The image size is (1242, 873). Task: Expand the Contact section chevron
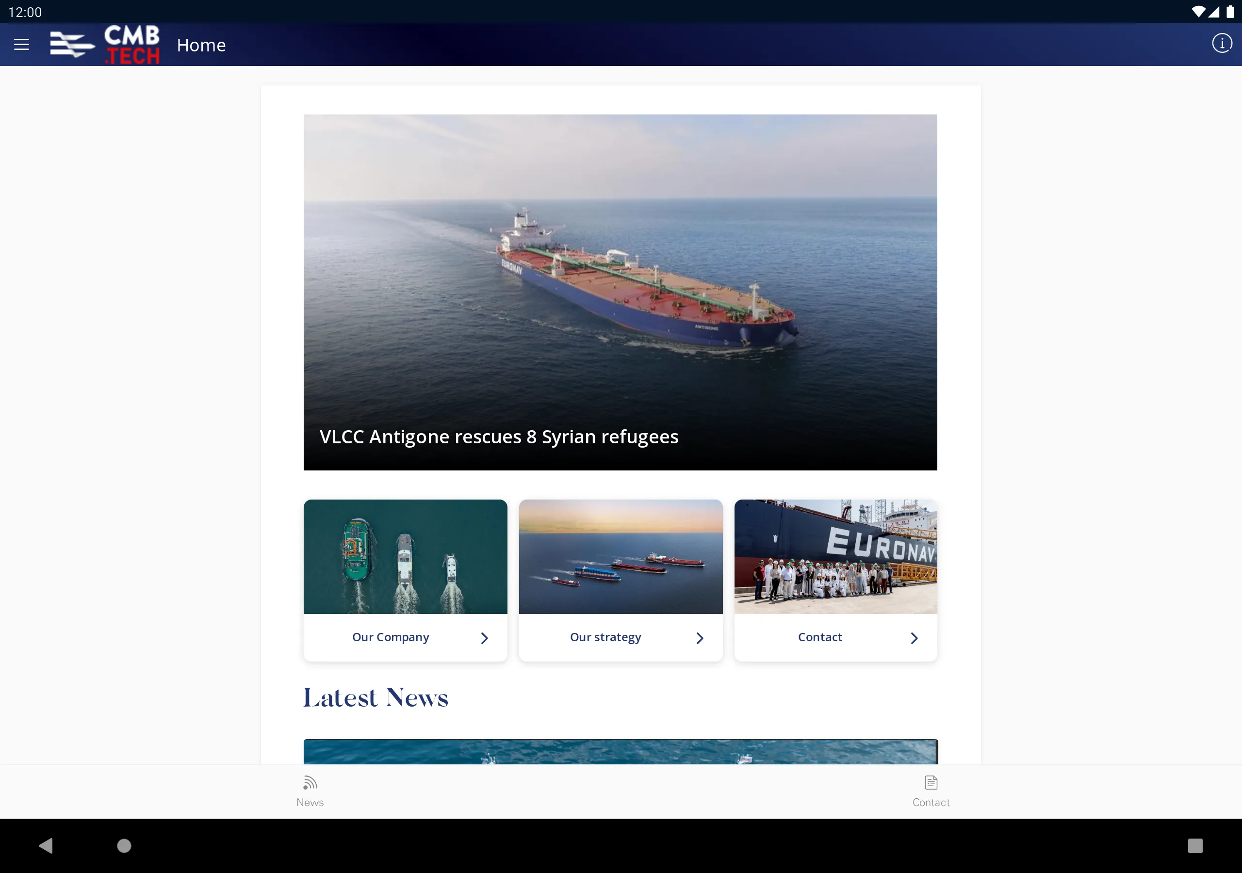pos(914,637)
